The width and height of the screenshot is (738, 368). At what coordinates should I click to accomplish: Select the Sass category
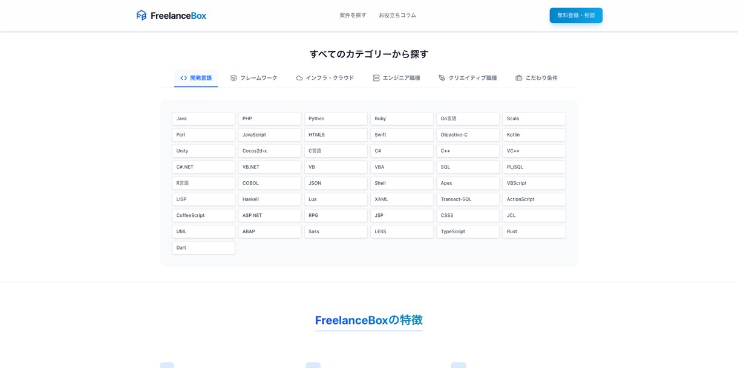336,231
